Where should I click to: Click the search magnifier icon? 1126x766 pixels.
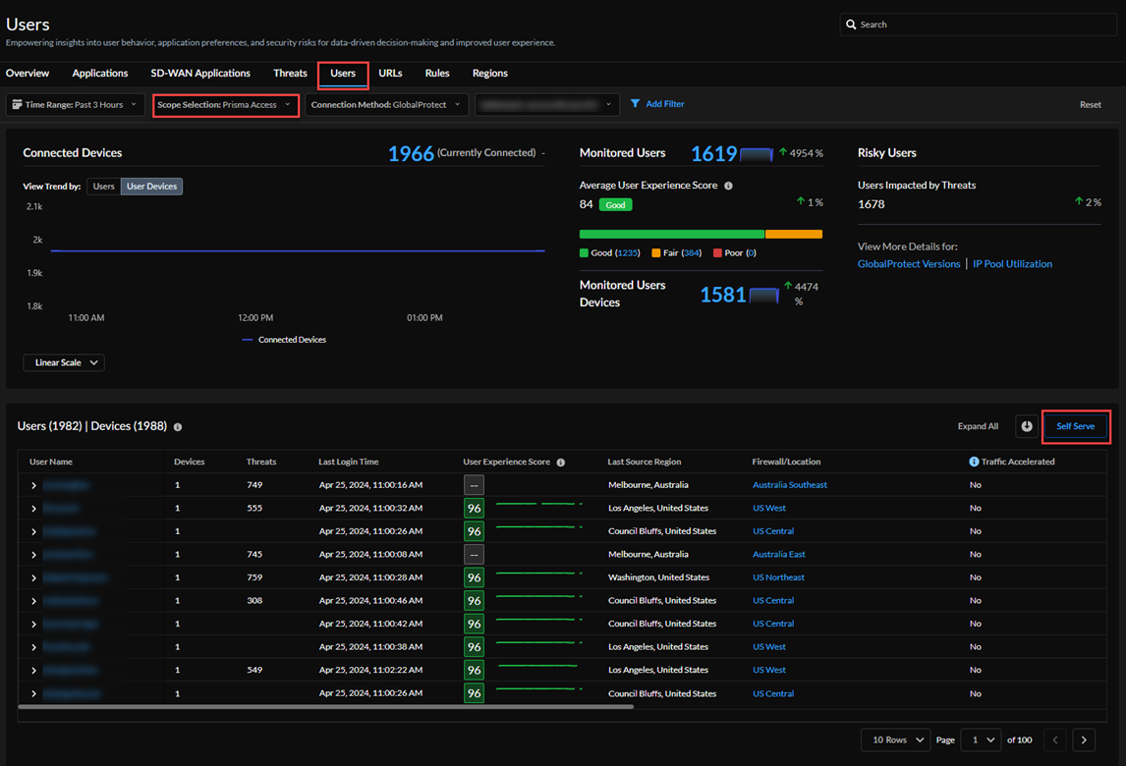(850, 25)
